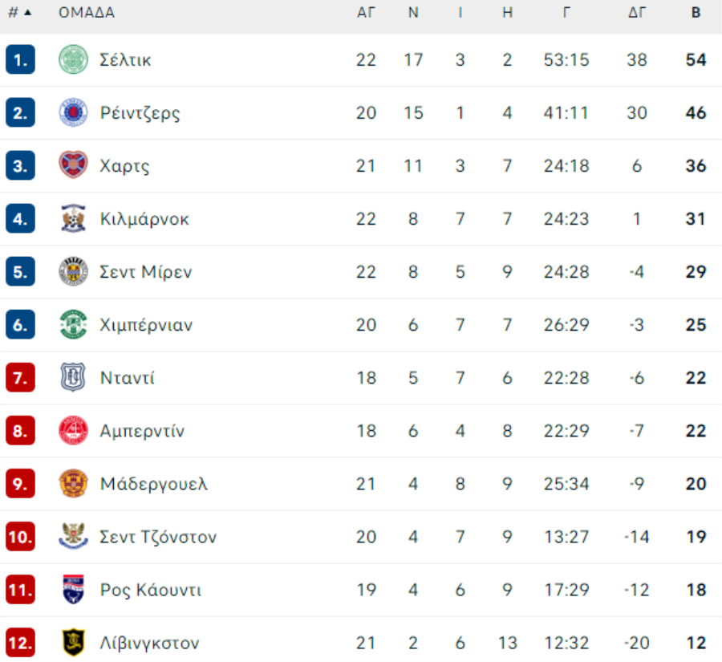The width and height of the screenshot is (722, 662).
Task: Toggle sort order via the # arrow
Action: 20,13
